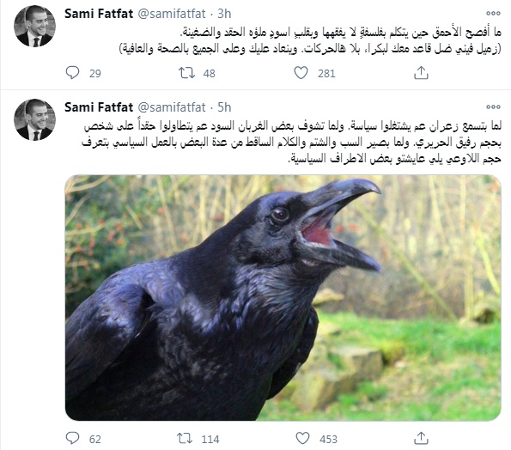Open Sami Fatfat profile name on 5h tweet
Viewport: 511px width, 450px height.
click(x=99, y=106)
